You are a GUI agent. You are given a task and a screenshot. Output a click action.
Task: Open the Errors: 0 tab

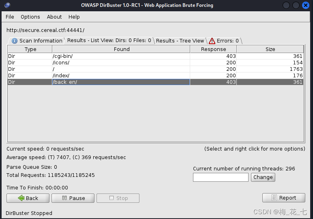coord(224,40)
